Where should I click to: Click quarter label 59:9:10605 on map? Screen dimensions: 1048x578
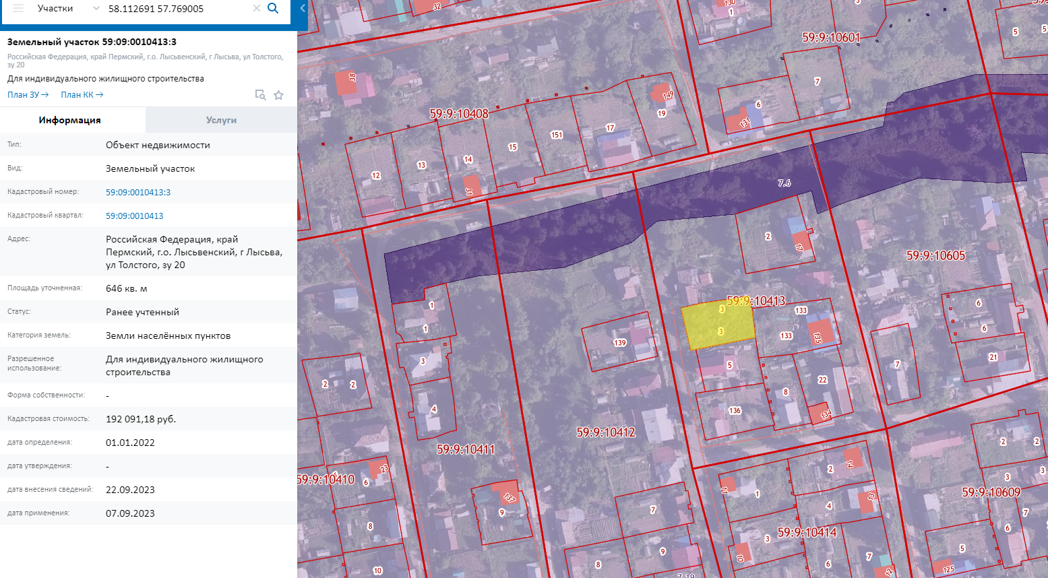pos(935,256)
